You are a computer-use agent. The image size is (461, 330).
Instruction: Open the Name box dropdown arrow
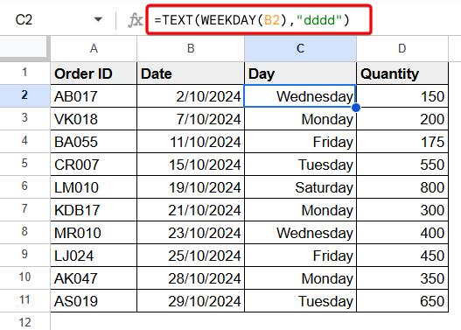(x=98, y=20)
